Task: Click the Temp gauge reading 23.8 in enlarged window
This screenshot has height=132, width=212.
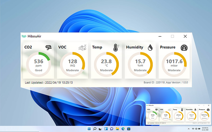Action: pos(107,64)
